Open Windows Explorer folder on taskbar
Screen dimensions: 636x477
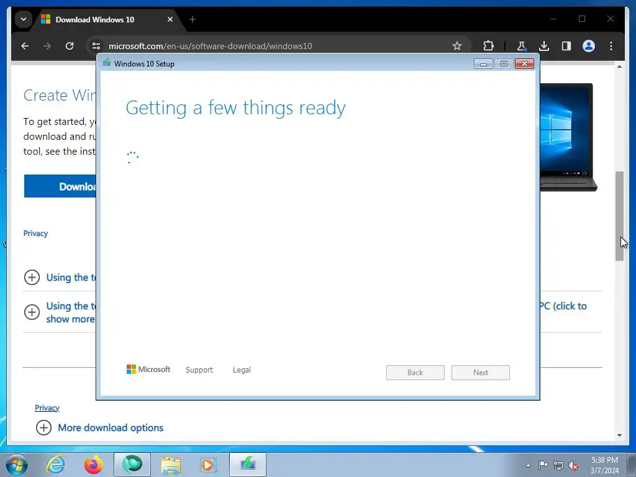tap(171, 465)
